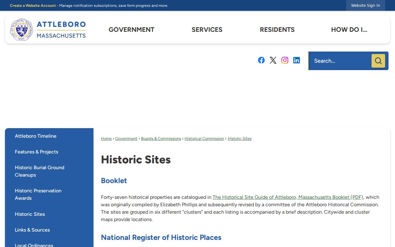Image resolution: width=395 pixels, height=247 pixels.
Task: Open the Services menu
Action: click(207, 30)
